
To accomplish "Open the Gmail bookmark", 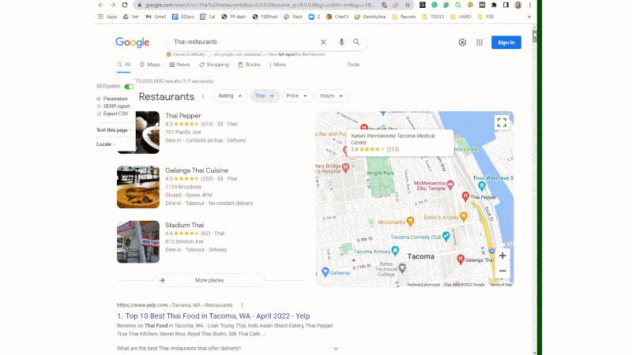I will click(x=156, y=17).
